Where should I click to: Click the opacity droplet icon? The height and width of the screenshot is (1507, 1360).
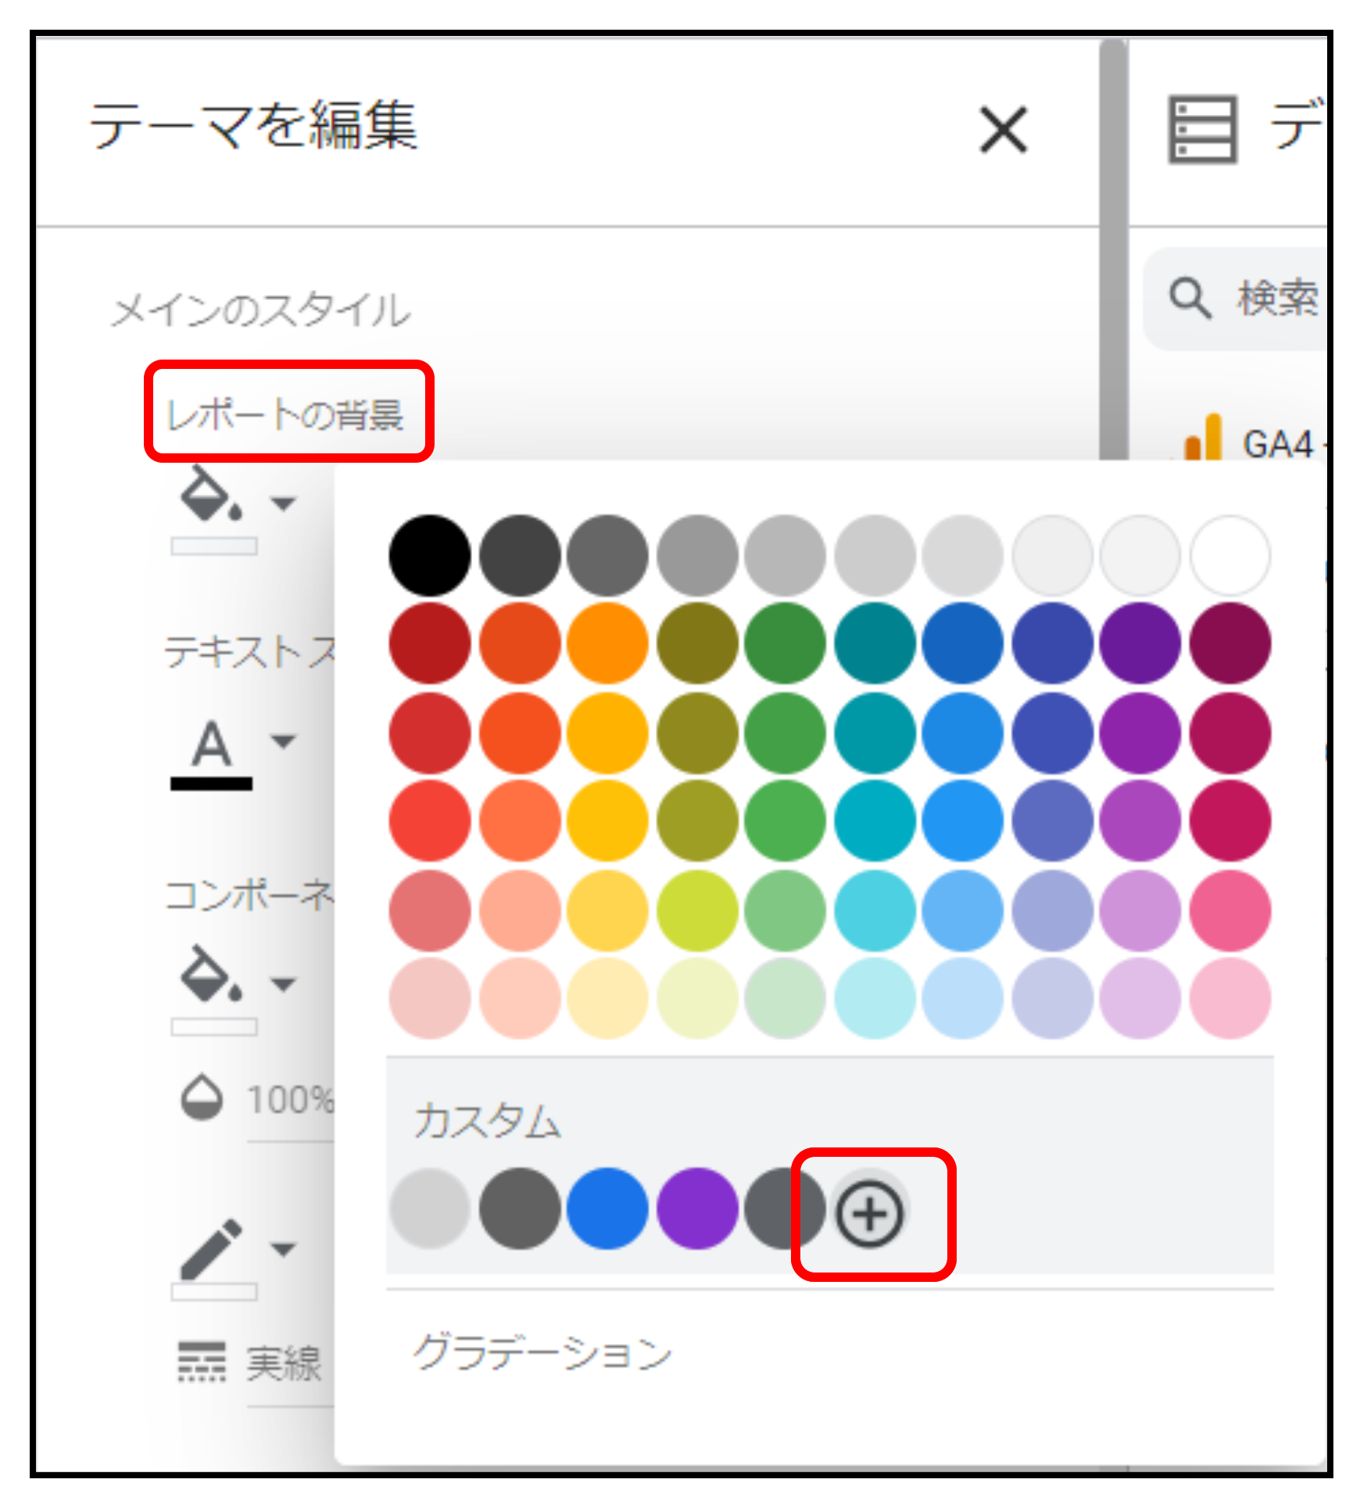point(202,1098)
